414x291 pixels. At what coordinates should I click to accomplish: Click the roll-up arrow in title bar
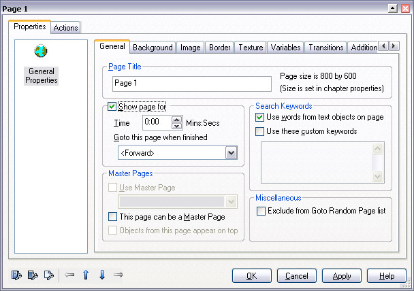tap(393, 8)
